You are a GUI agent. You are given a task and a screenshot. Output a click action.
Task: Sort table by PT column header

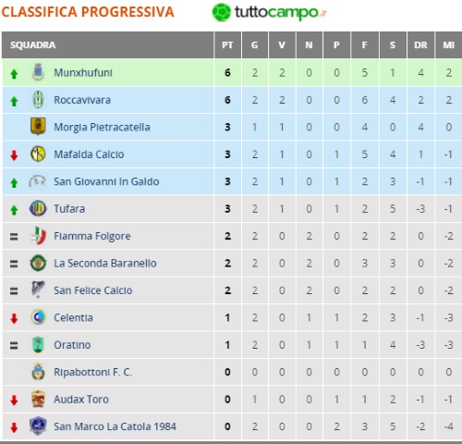click(x=227, y=45)
